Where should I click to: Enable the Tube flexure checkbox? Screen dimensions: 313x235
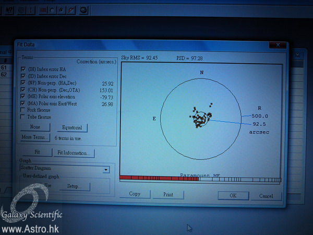[22, 117]
